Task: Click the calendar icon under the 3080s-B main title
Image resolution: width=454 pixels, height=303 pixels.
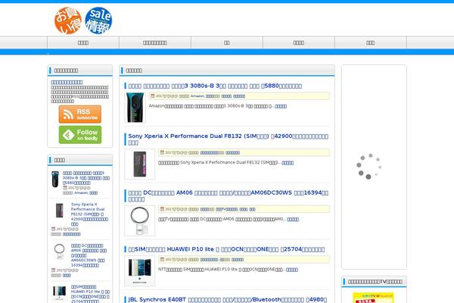Action: [153, 96]
